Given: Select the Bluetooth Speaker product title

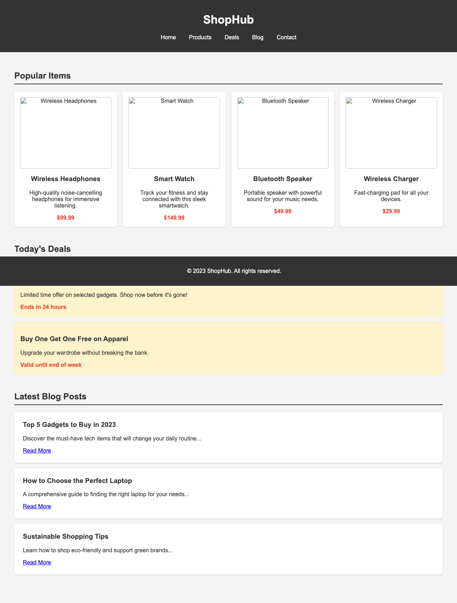Looking at the screenshot, I should (x=283, y=179).
